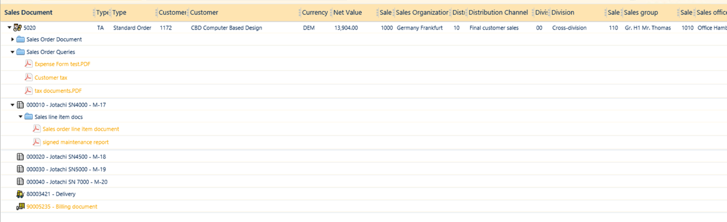The width and height of the screenshot is (727, 222).
Task: Click PDF icon for Expense Form test.PDF
Action: coord(29,64)
